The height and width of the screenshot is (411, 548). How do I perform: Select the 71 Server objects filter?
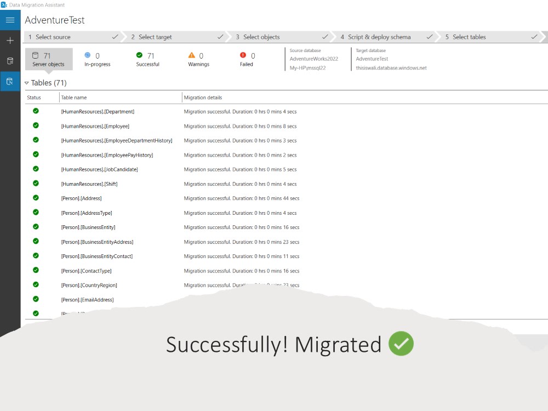[49, 59]
